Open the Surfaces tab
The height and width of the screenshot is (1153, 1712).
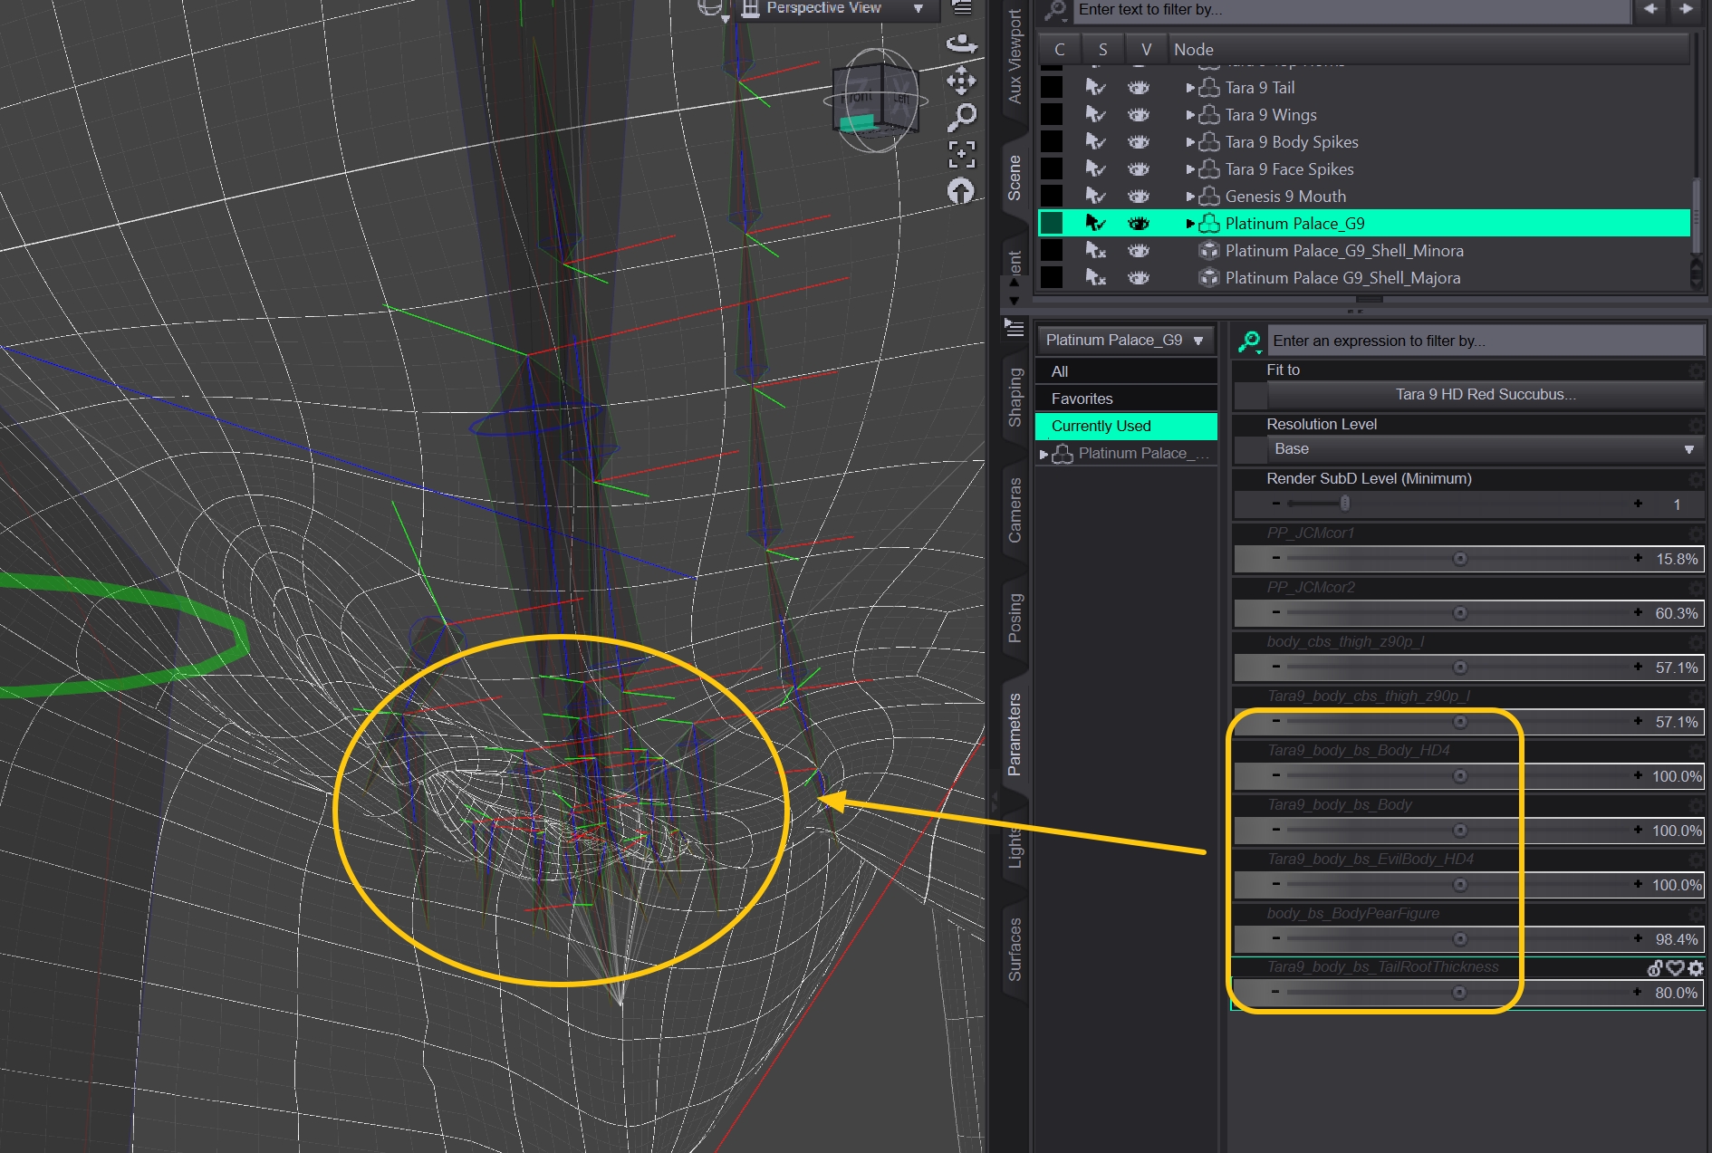coord(1015,948)
